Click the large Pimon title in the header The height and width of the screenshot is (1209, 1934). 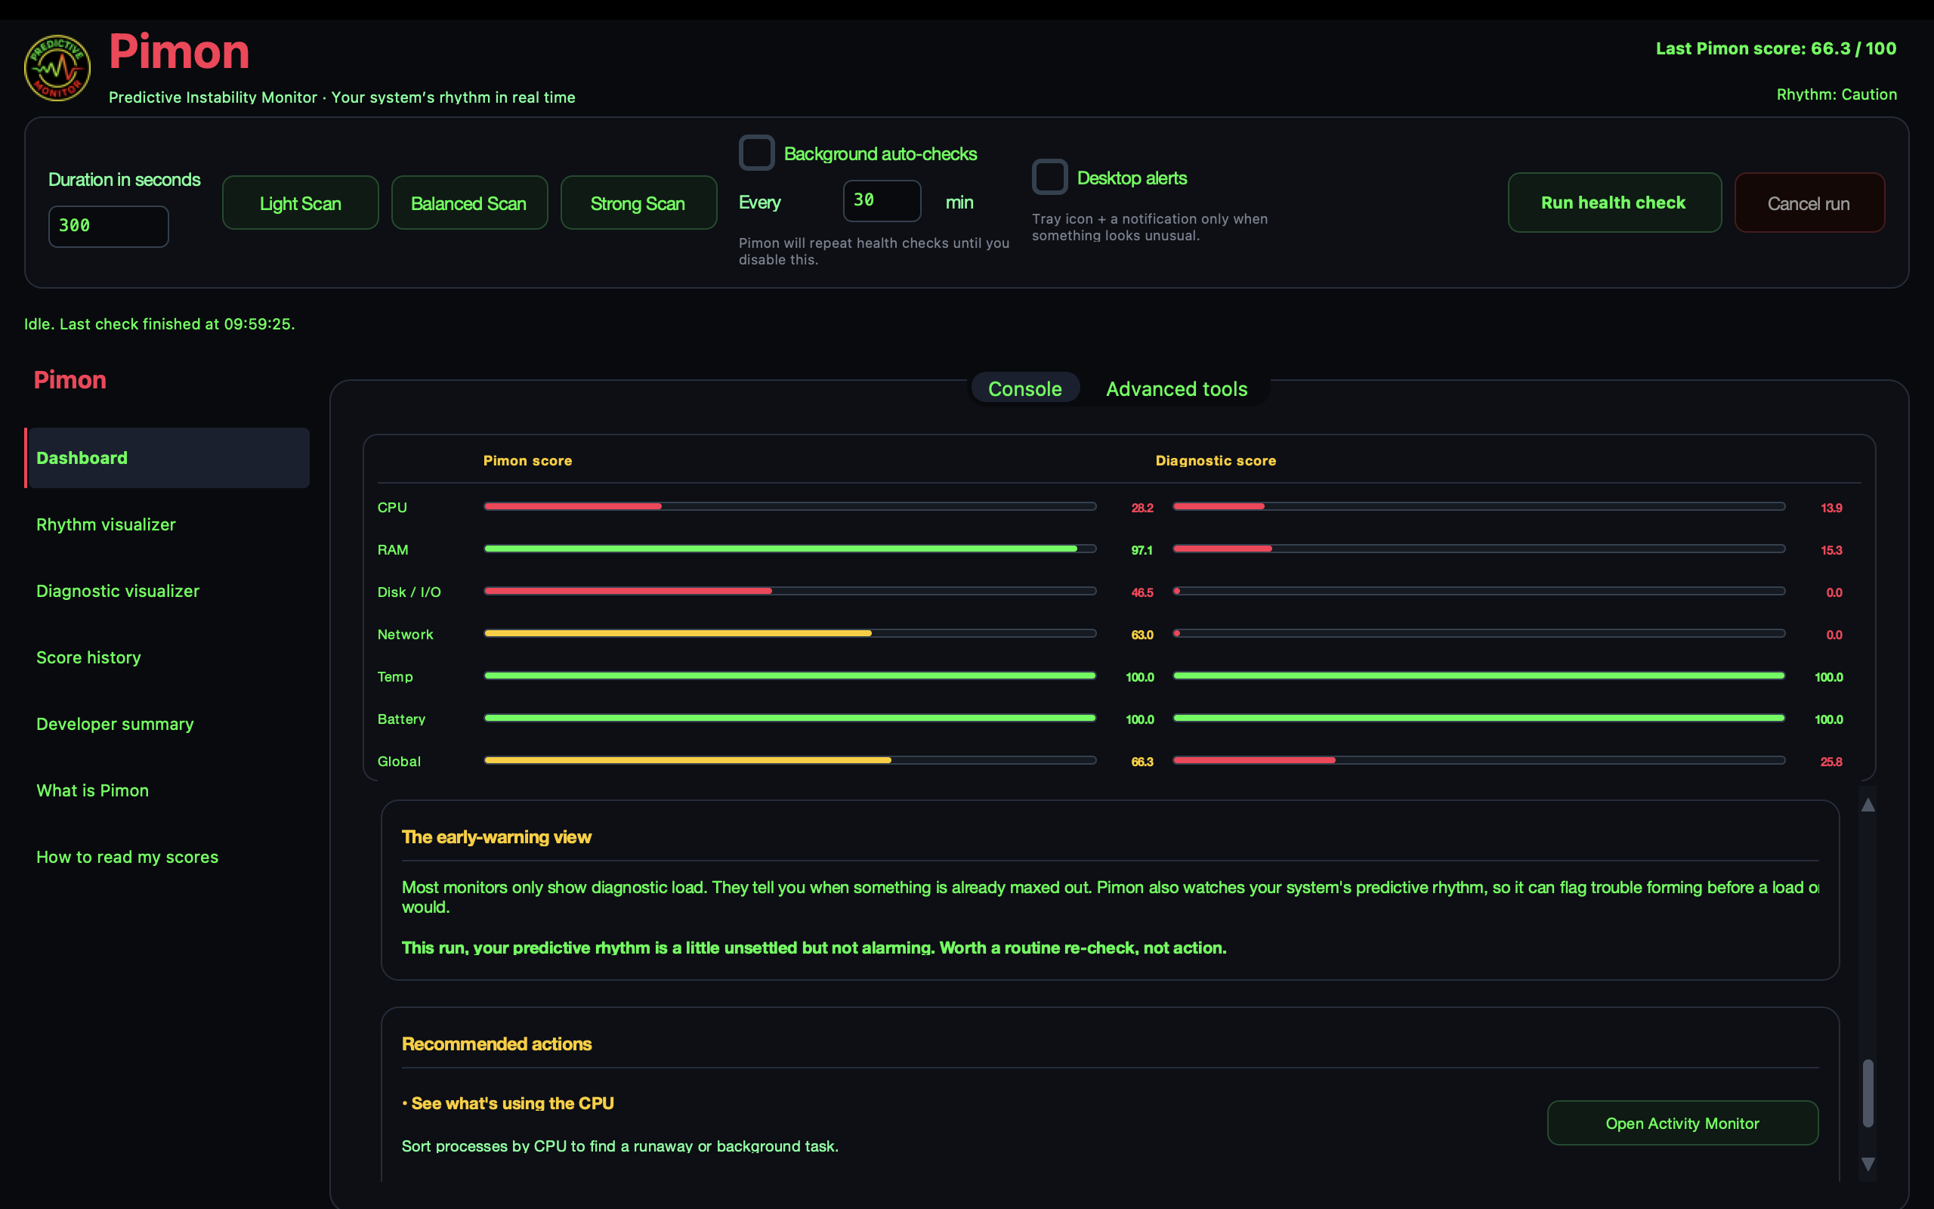(x=179, y=52)
